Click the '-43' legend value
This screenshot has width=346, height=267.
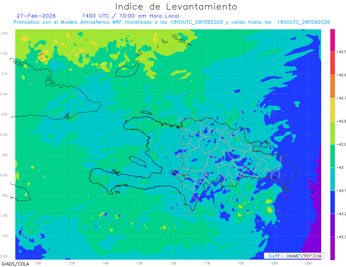340,167
